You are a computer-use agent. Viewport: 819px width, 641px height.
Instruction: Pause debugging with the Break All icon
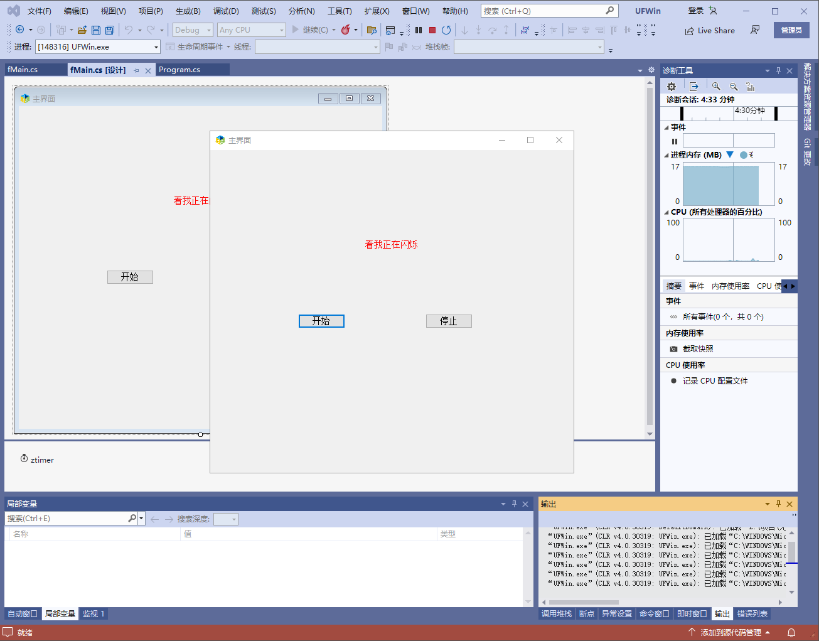pyautogui.click(x=419, y=30)
